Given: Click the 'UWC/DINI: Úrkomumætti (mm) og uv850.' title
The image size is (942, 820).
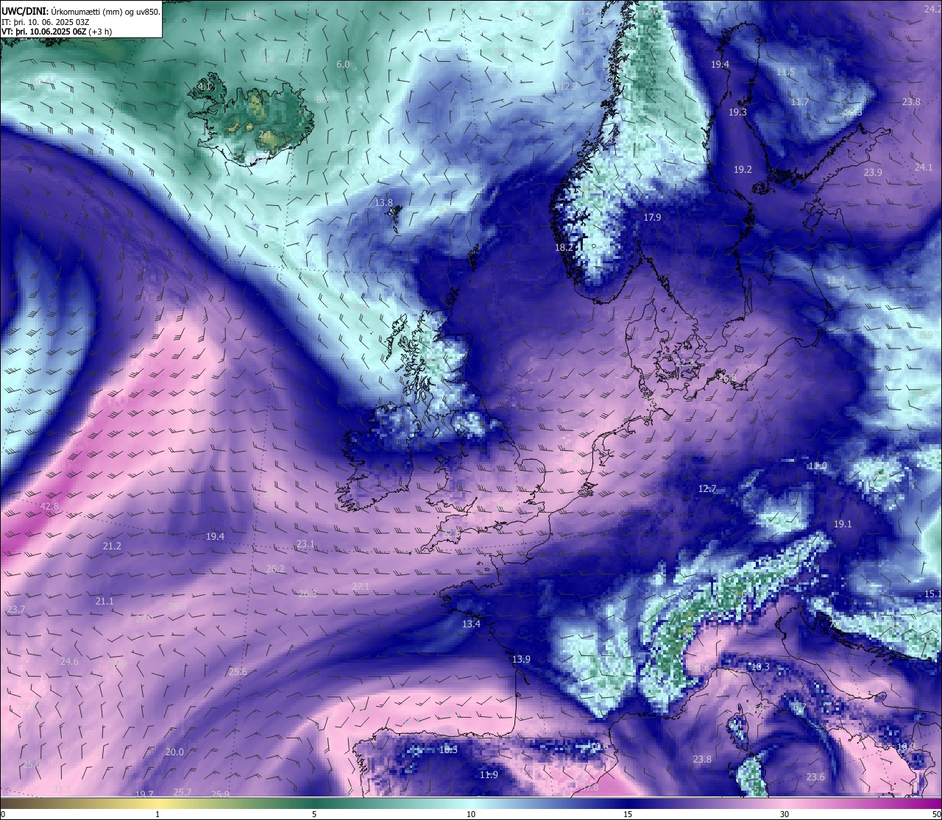Looking at the screenshot, I should pos(81,11).
